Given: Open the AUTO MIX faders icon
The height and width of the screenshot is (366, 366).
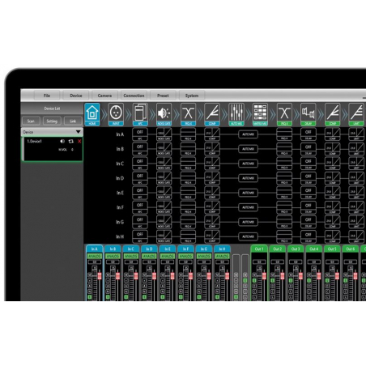Looking at the screenshot, I should click(236, 114).
